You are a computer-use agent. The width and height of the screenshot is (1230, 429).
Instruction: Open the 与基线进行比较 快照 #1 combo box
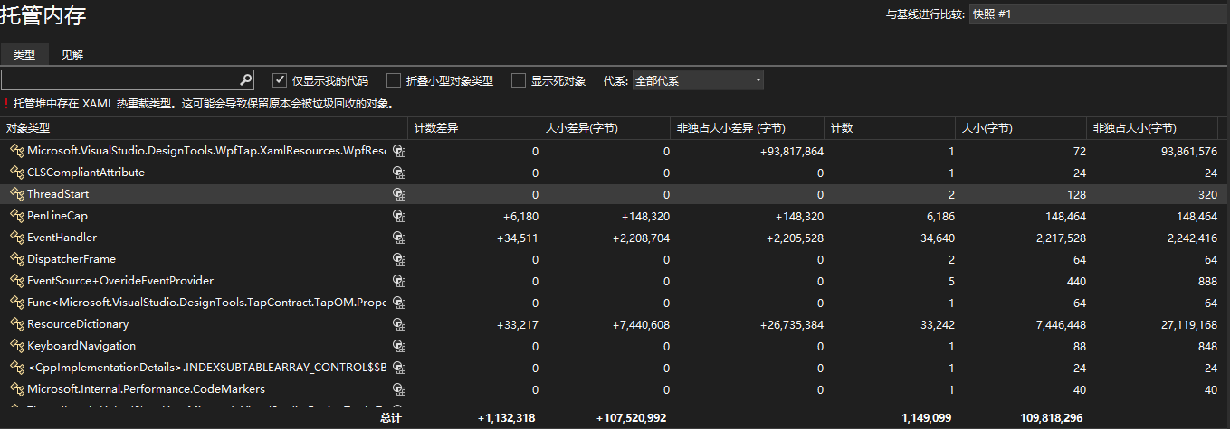point(1098,14)
